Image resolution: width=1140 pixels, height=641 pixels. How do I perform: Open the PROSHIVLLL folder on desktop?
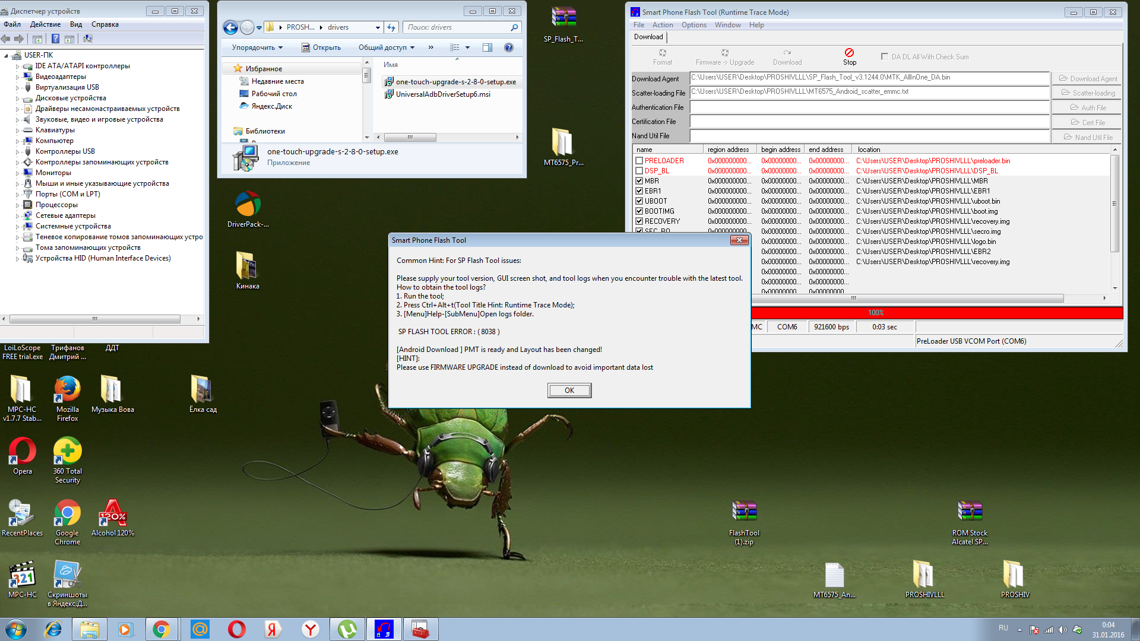(x=924, y=575)
